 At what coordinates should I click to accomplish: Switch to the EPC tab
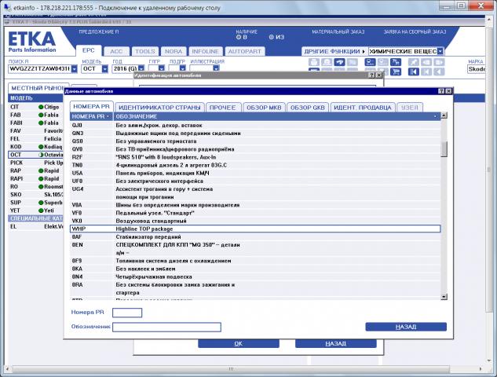(89, 50)
